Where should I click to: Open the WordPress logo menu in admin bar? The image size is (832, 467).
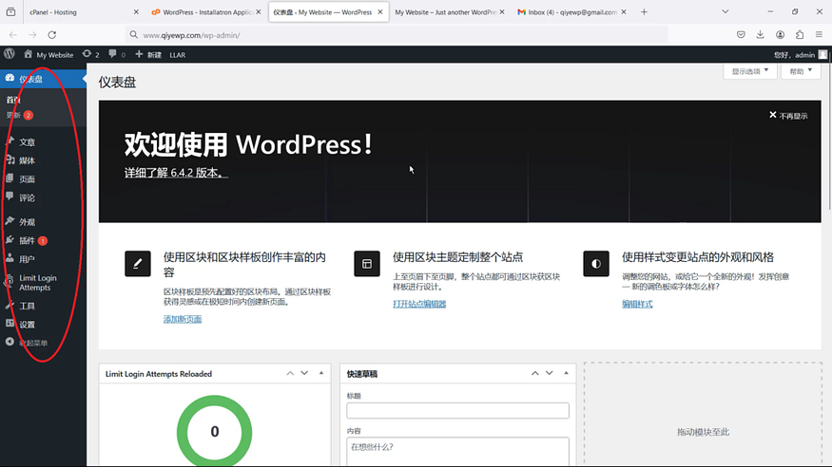click(10, 54)
